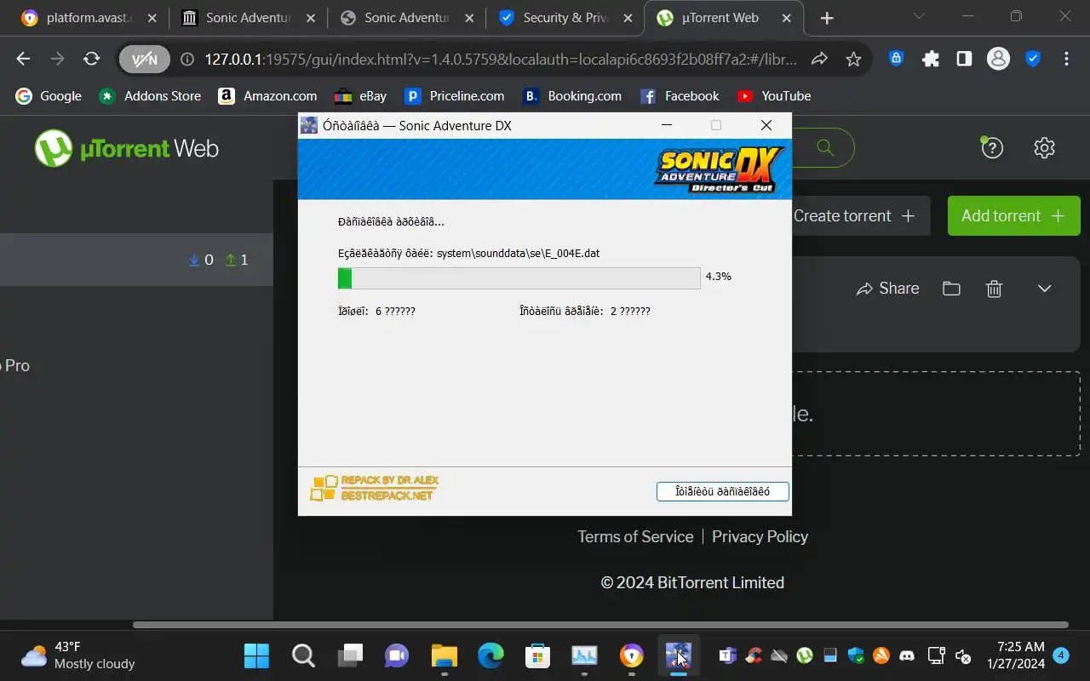This screenshot has height=681, width=1090.
Task: Expand the torrent details chevron
Action: pos(1045,289)
